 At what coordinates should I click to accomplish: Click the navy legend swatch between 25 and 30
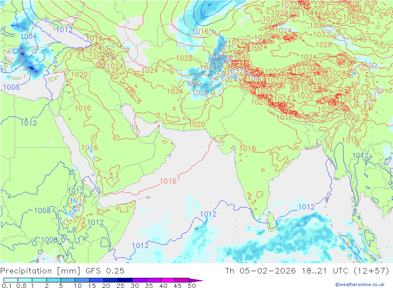[x=125, y=280]
